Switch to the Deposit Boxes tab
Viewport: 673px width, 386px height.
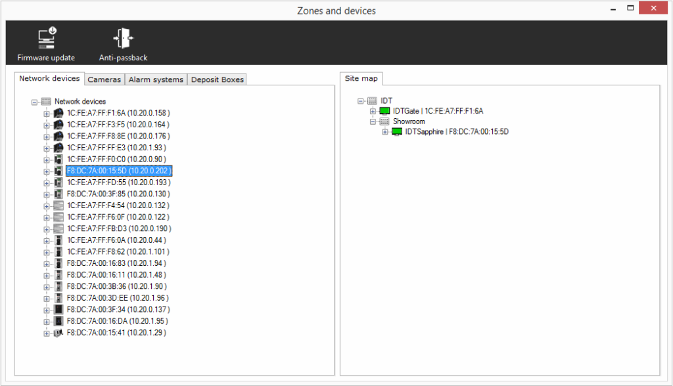217,79
